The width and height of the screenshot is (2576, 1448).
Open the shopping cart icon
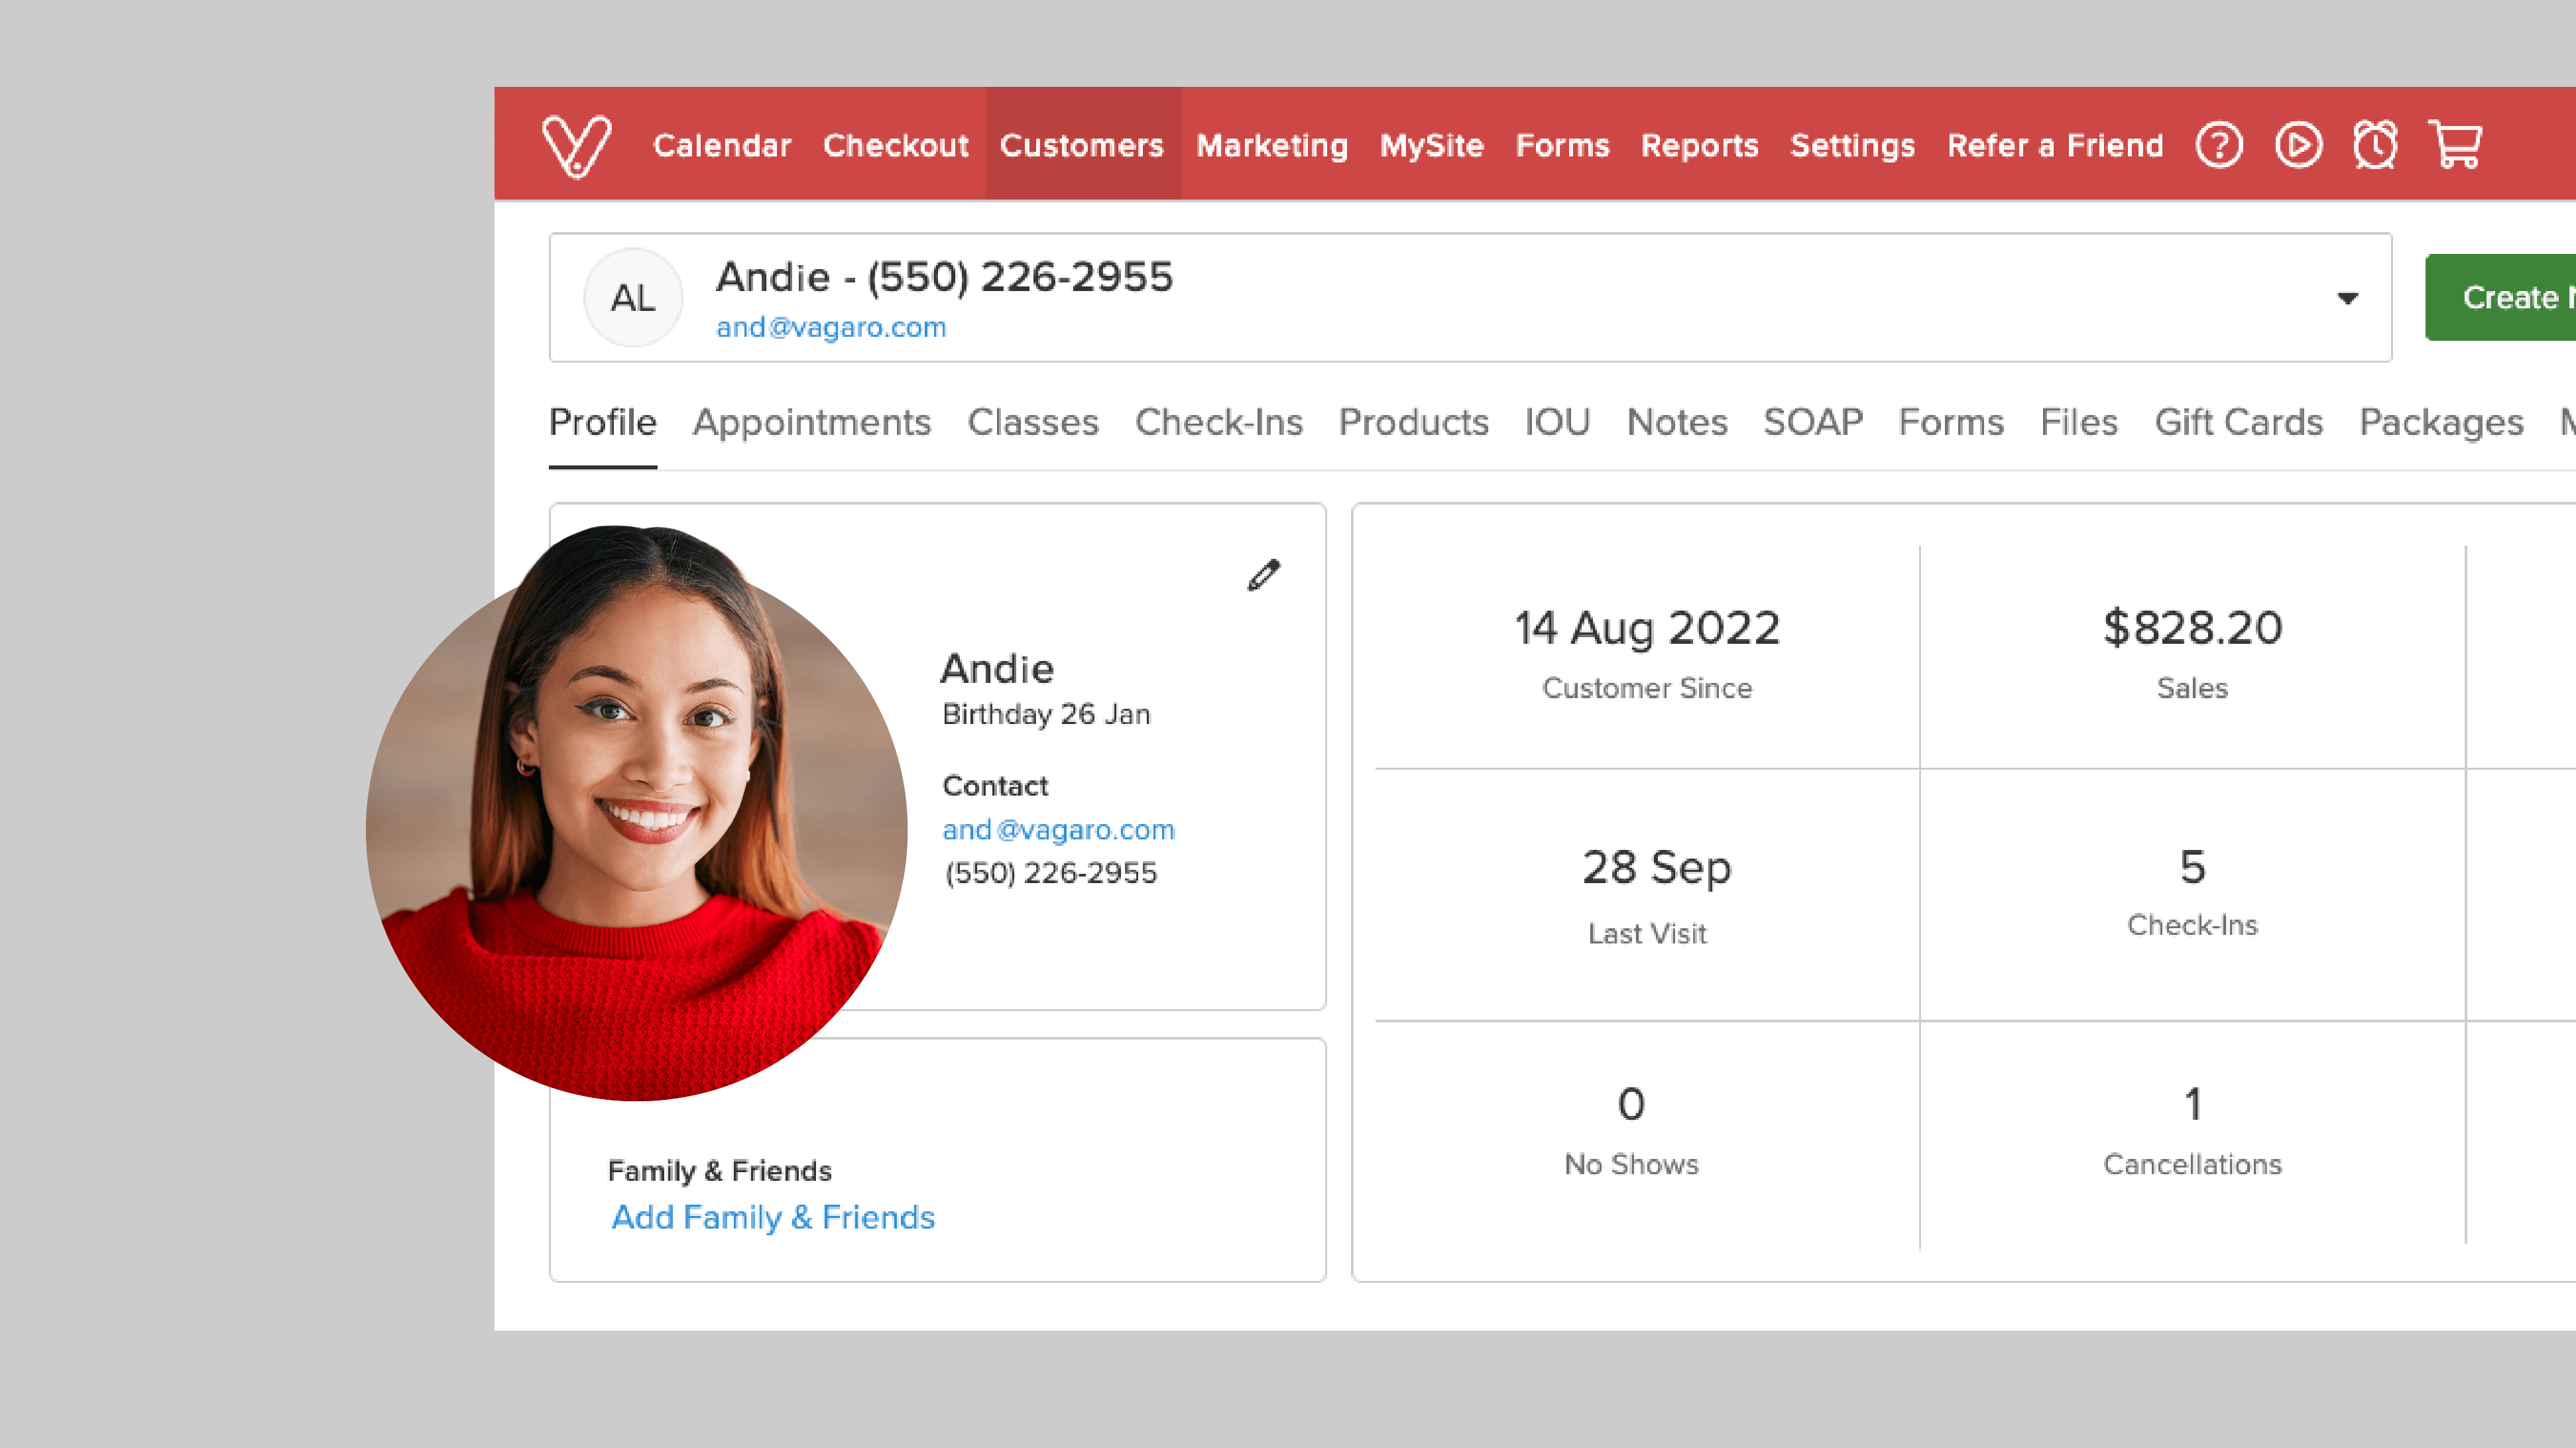tap(2455, 146)
